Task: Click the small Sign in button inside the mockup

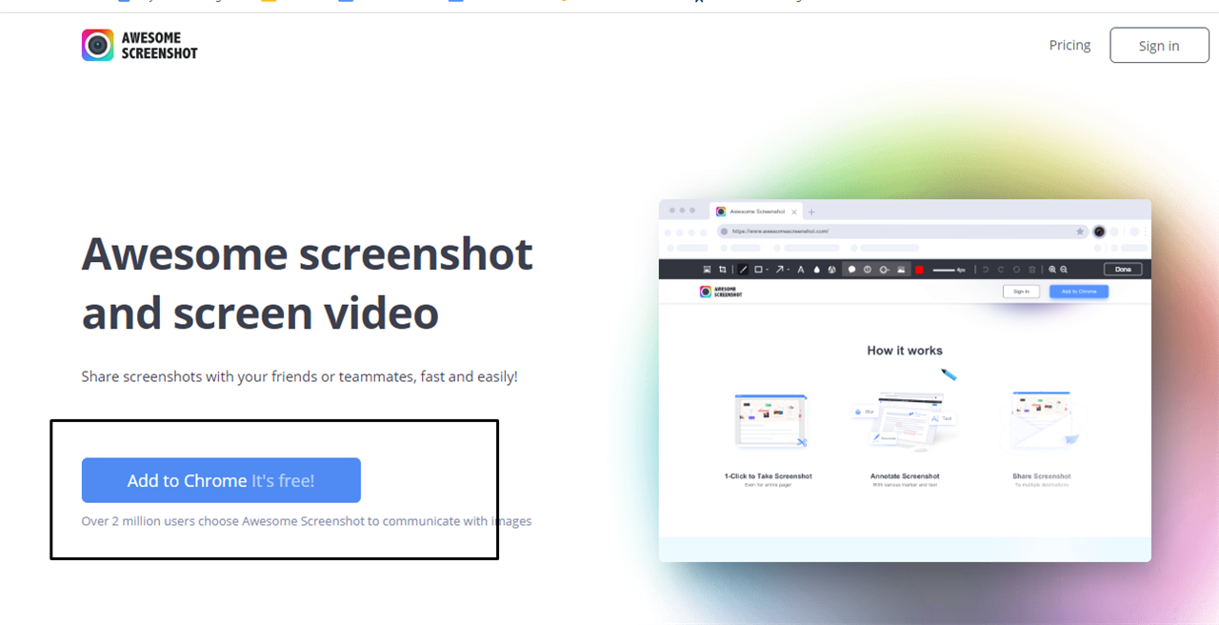Action: tap(1021, 292)
